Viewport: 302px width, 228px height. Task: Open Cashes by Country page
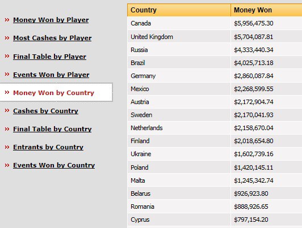45,111
